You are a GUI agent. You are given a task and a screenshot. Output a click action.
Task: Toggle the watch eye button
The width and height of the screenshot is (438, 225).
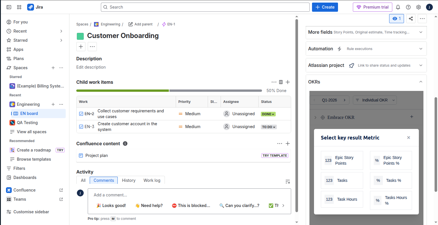pyautogui.click(x=397, y=19)
